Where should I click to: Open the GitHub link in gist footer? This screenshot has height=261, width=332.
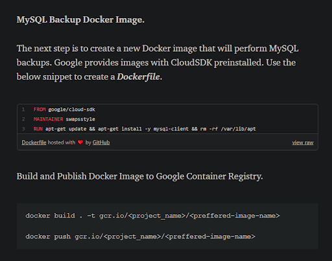point(101,142)
